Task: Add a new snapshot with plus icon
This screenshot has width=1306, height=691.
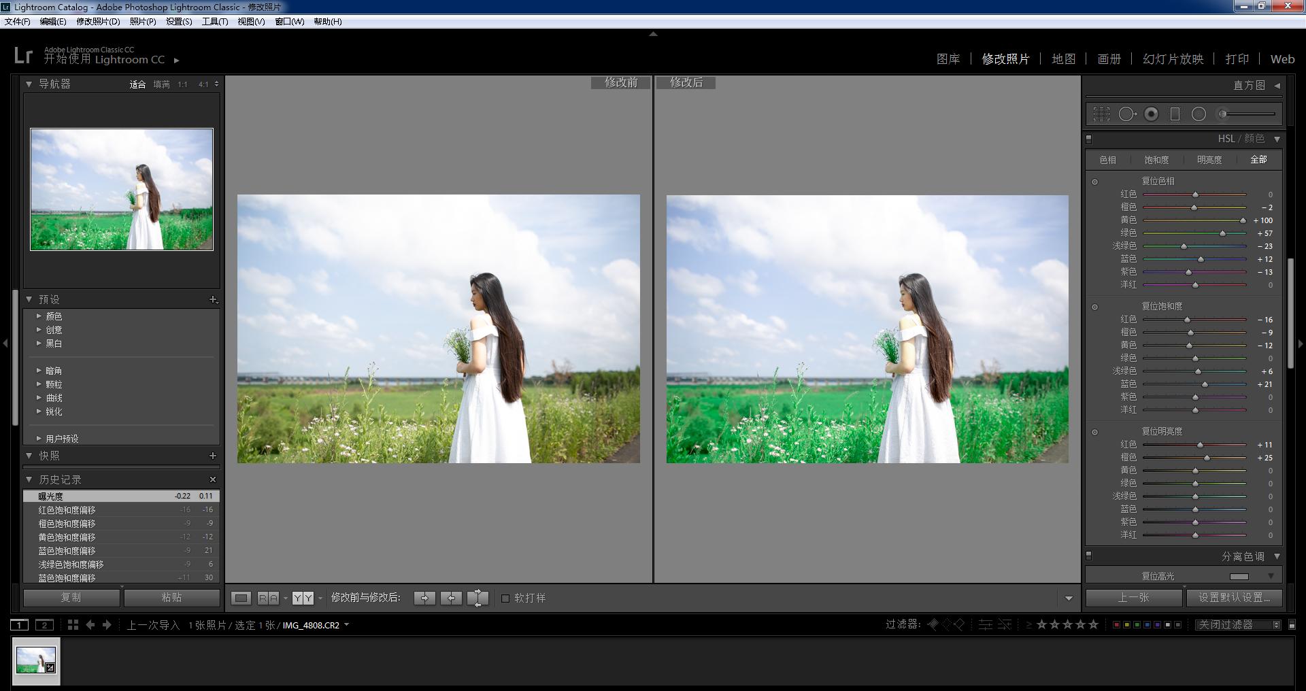Action: [213, 456]
